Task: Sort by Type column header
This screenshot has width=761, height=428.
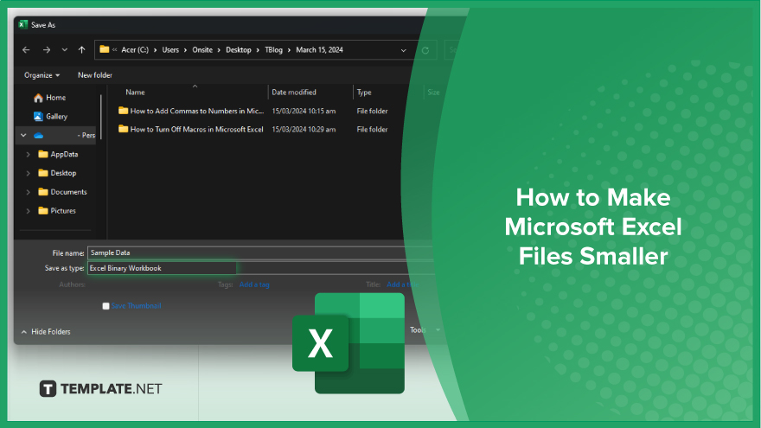Action: pos(364,93)
